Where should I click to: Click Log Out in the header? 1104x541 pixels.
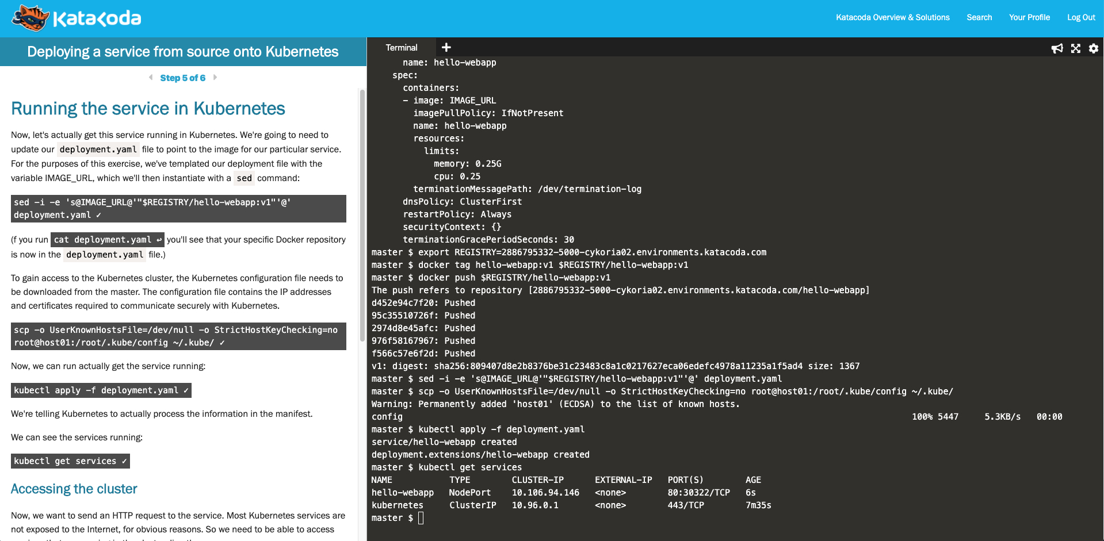click(x=1080, y=17)
